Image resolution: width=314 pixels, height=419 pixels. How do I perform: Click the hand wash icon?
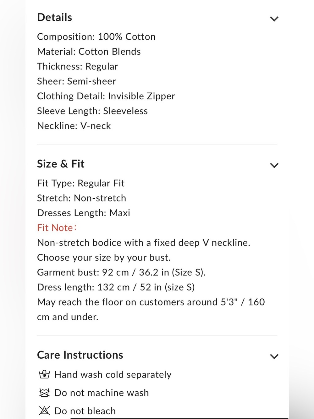point(44,374)
